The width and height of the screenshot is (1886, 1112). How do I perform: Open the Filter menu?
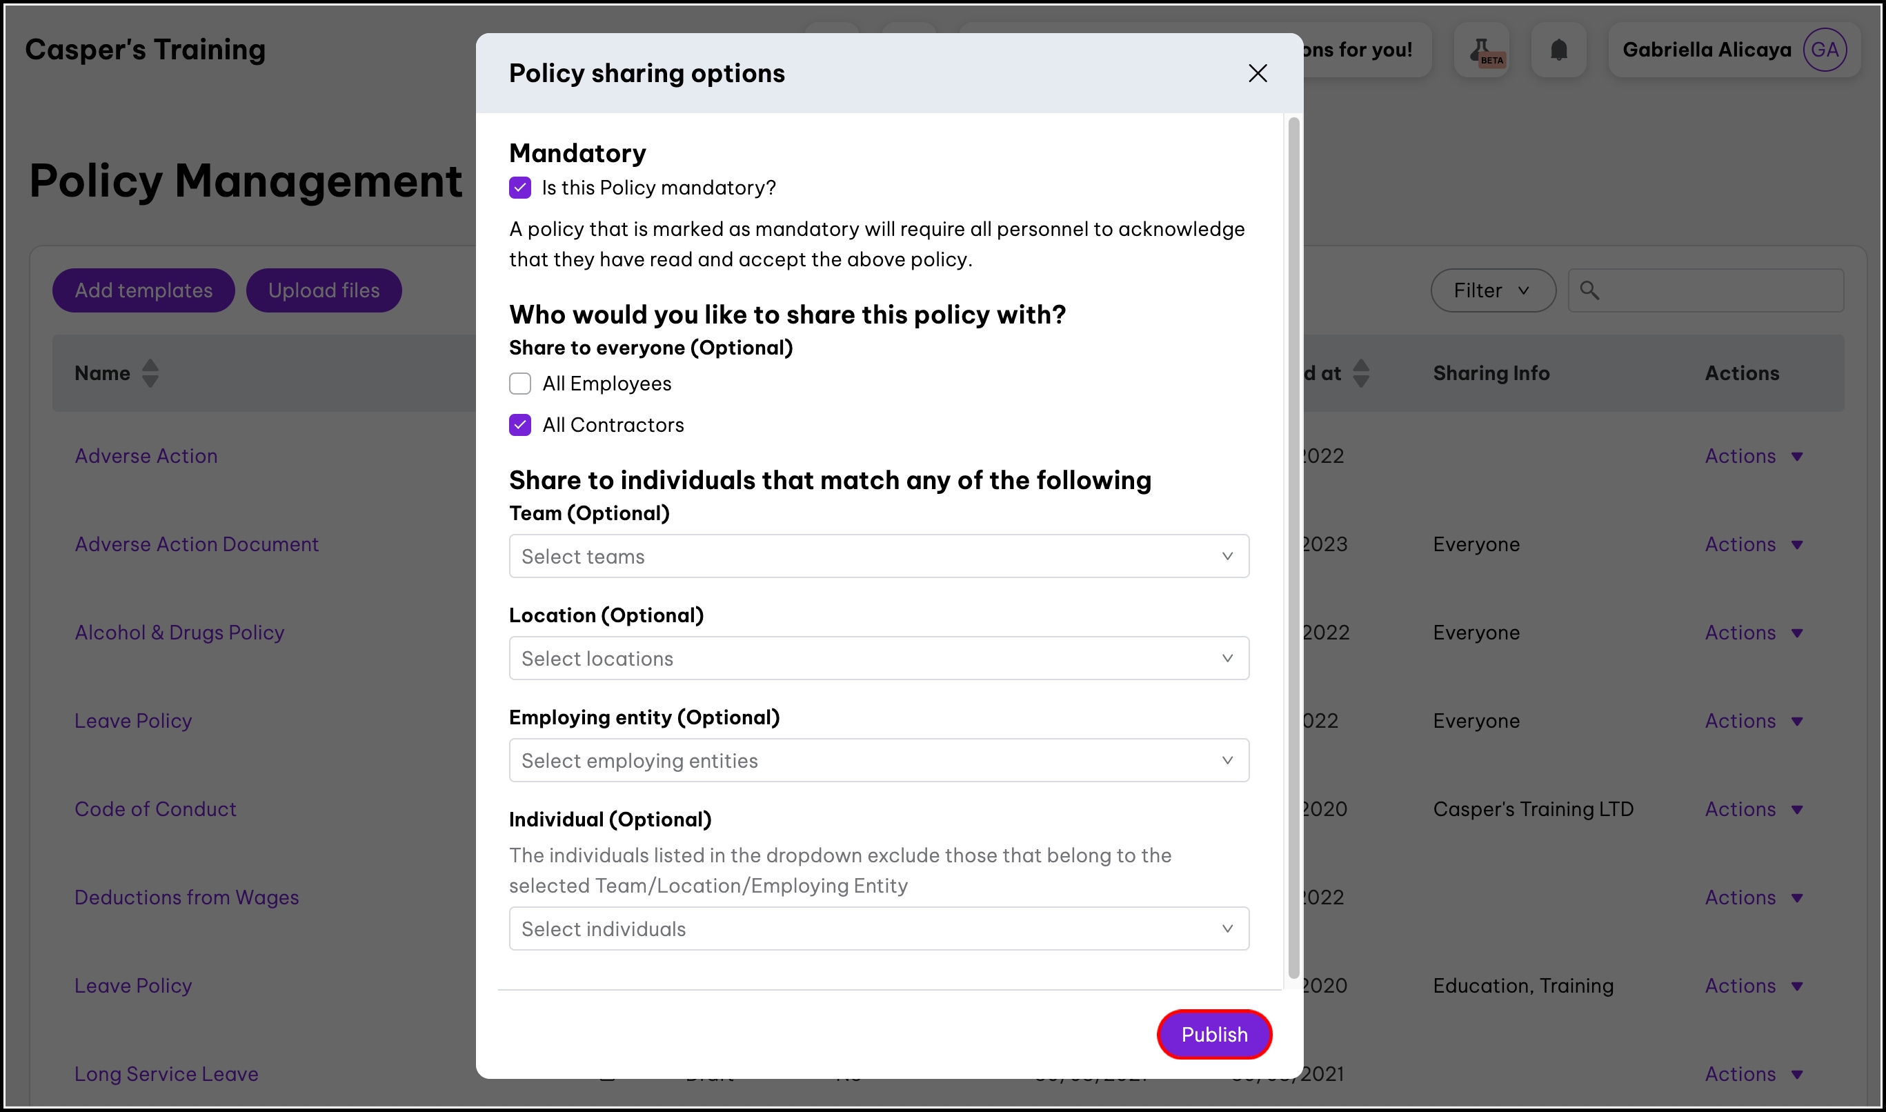[x=1492, y=290]
